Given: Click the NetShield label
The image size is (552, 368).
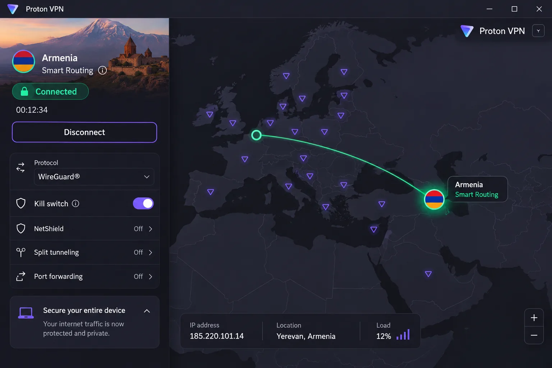Looking at the screenshot, I should click(x=49, y=229).
